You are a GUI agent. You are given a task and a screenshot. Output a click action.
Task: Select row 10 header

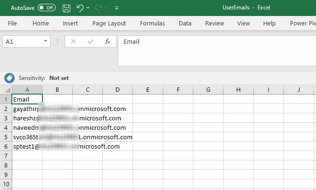tap(6, 184)
